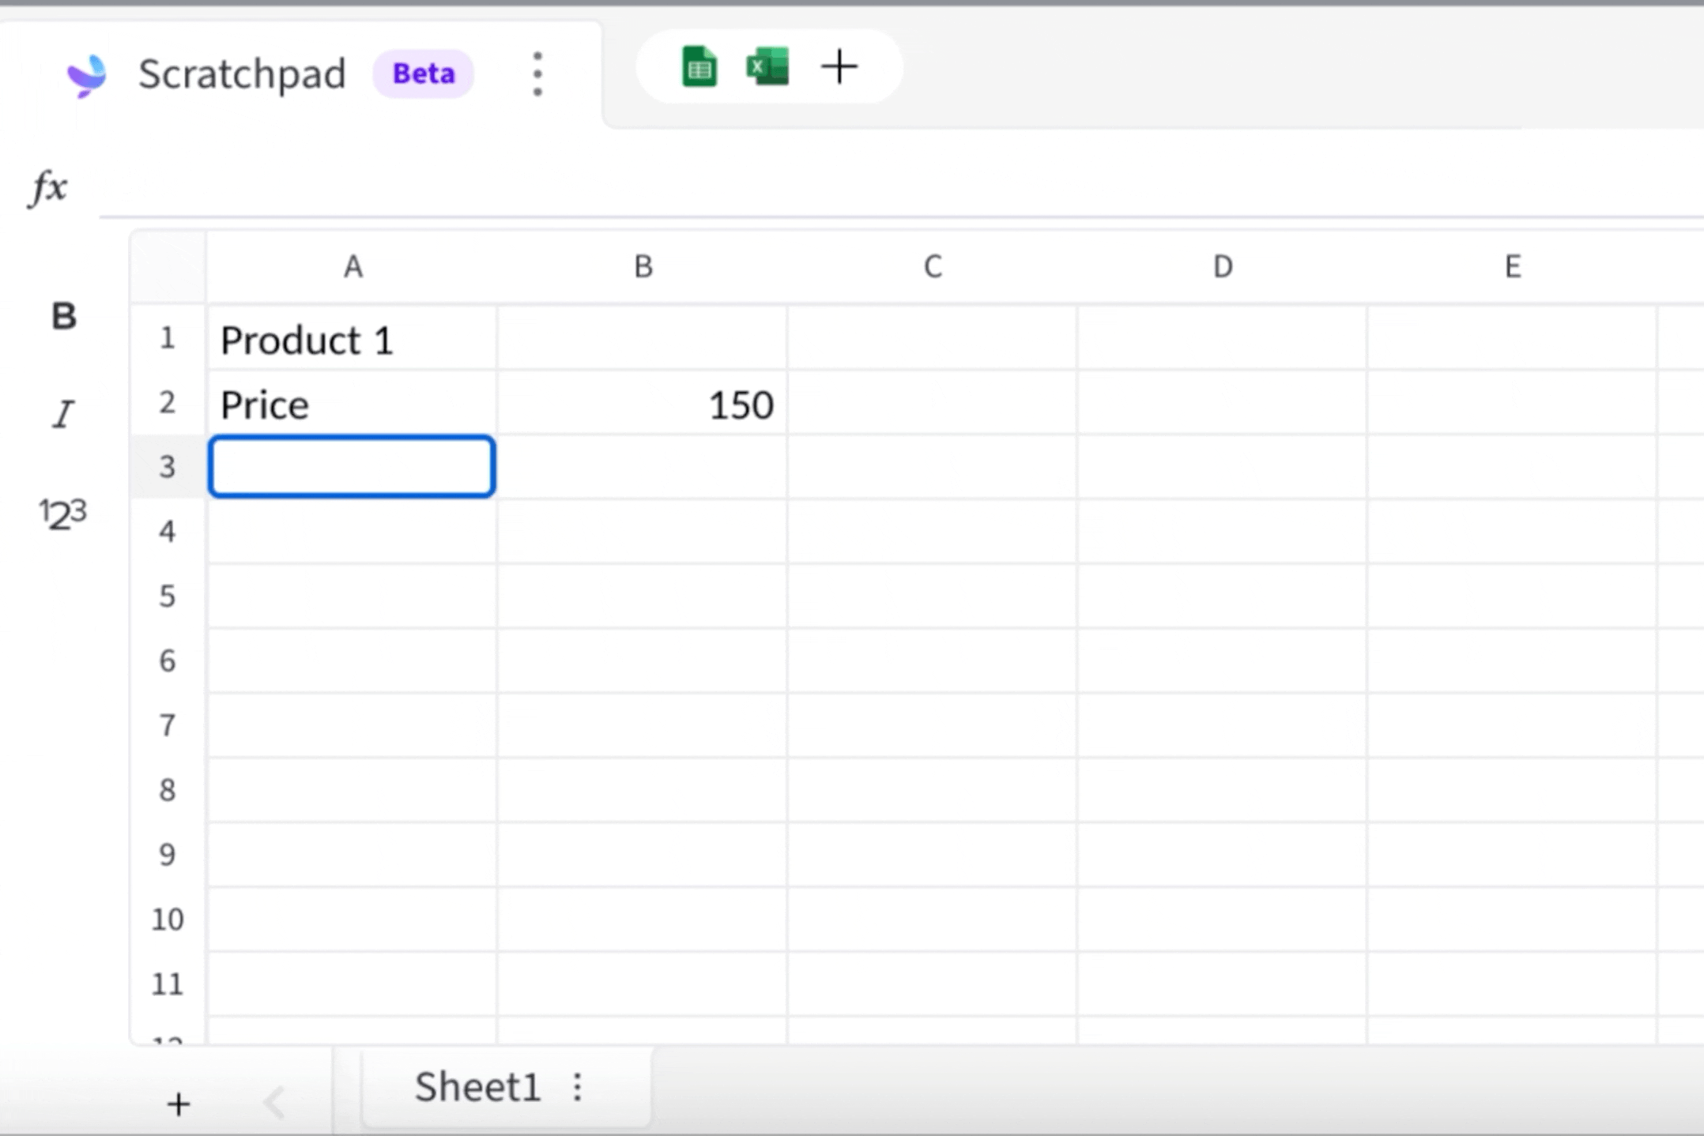Toggle bold formatting with B icon
Image resolution: width=1704 pixels, height=1136 pixels.
tap(64, 317)
